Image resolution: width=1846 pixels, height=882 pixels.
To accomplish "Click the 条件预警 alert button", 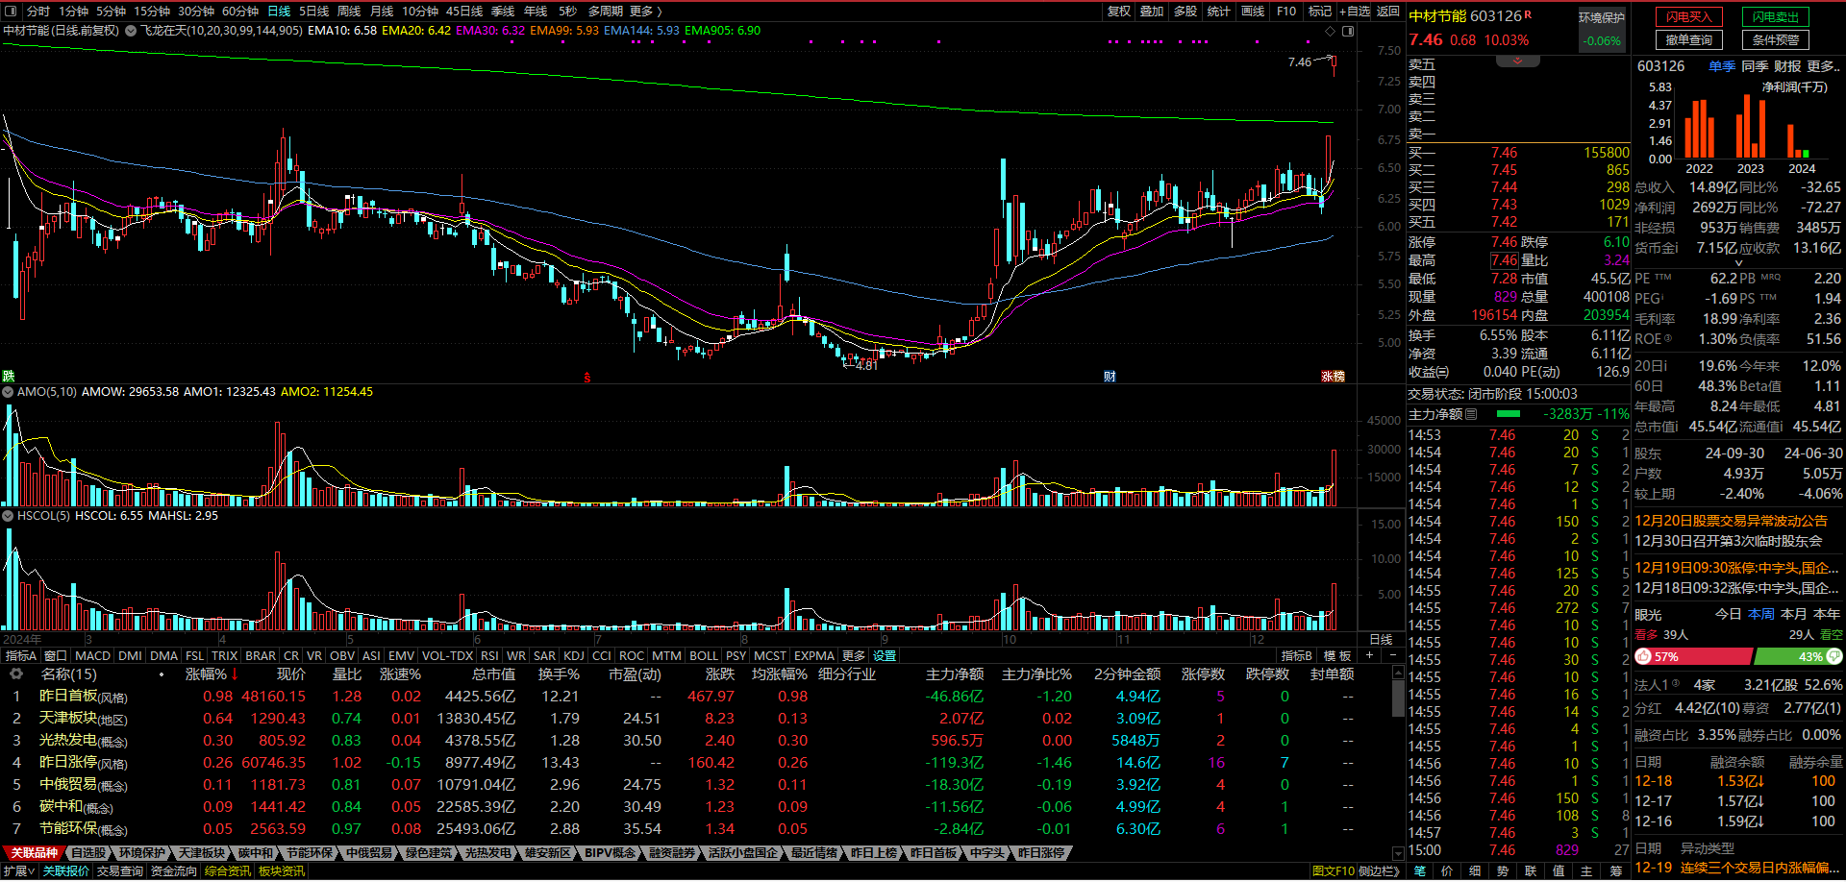I will [1776, 40].
